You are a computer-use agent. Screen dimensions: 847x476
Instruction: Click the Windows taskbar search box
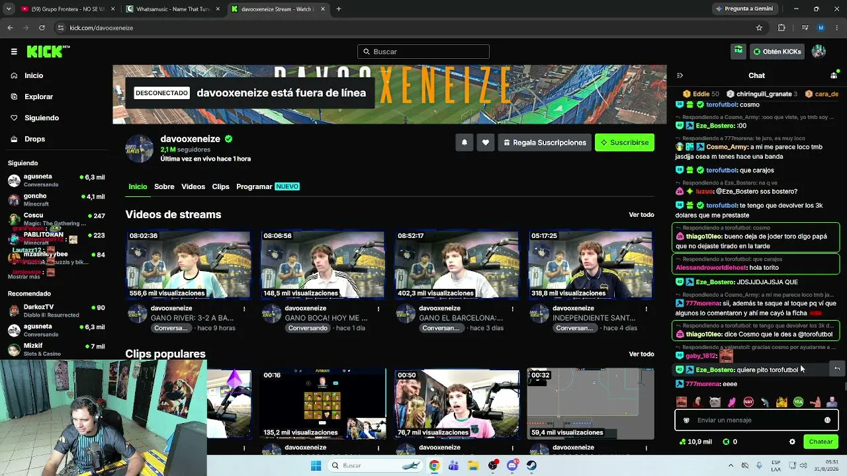(376, 465)
